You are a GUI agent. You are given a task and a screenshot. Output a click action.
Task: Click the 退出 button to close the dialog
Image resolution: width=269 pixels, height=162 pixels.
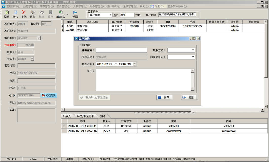click(x=188, y=97)
